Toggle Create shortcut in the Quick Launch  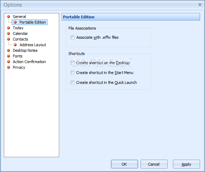[73, 82]
